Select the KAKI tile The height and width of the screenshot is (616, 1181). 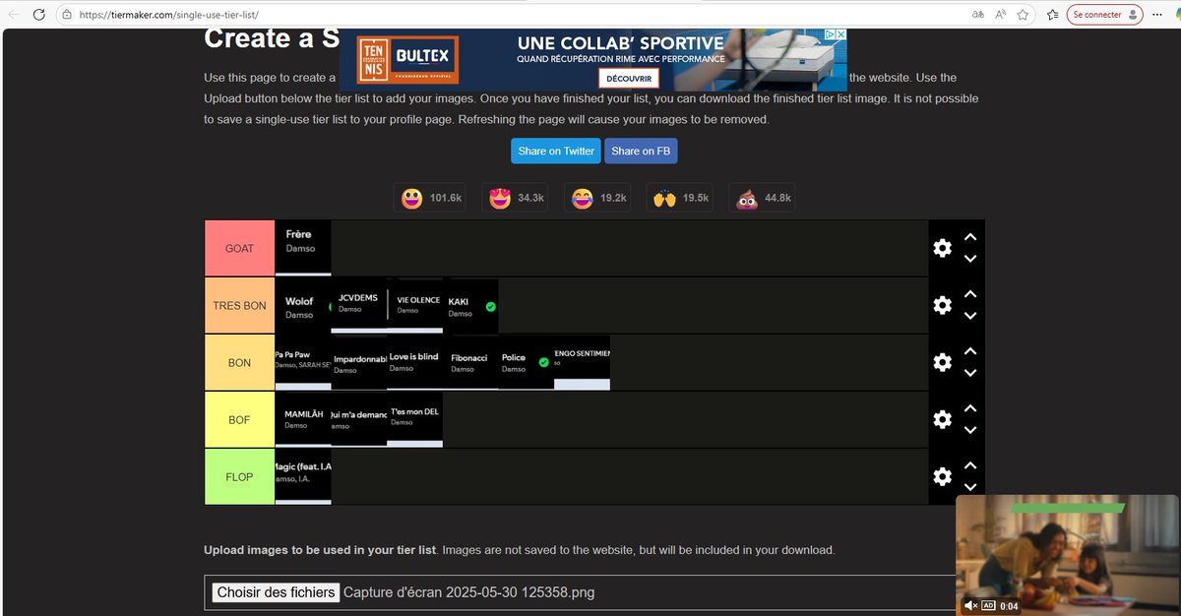pyautogui.click(x=471, y=305)
